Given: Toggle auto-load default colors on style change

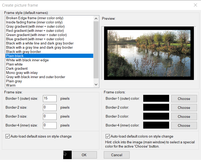Looking at the screenshot, I should [107, 136].
